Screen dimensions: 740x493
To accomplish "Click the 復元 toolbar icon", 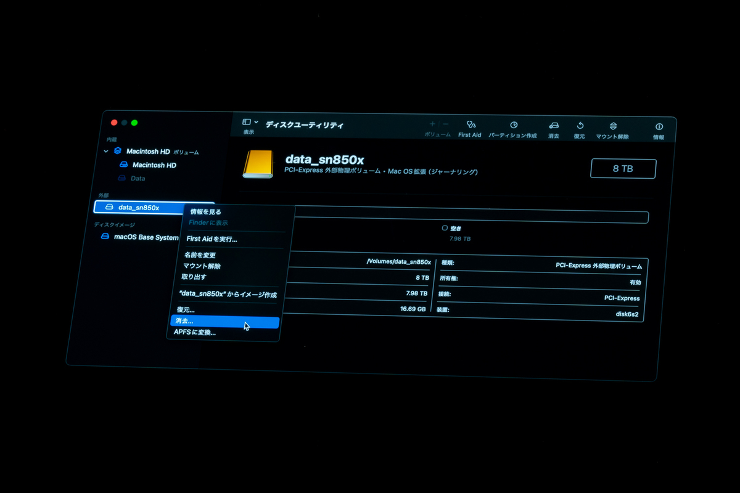I will [580, 125].
